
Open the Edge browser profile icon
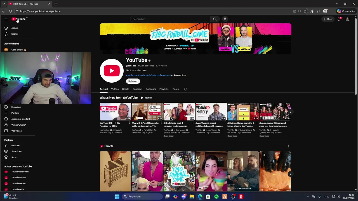[x=325, y=11]
